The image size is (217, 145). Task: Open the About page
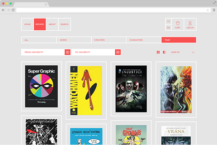[x=52, y=24]
